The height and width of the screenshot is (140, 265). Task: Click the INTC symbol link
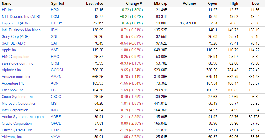55,110
